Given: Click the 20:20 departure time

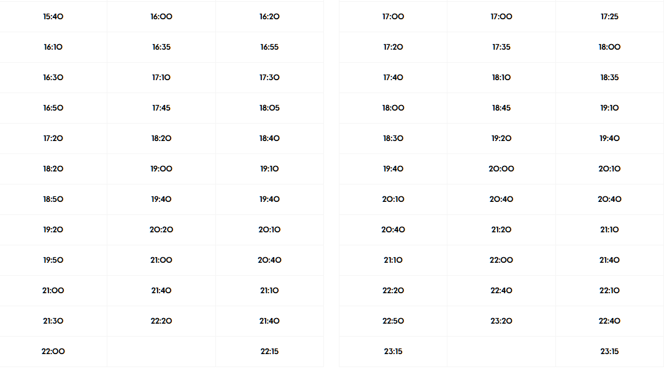Looking at the screenshot, I should coord(161,230).
